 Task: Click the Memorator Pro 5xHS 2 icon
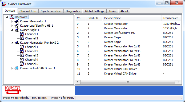coord(17,43)
